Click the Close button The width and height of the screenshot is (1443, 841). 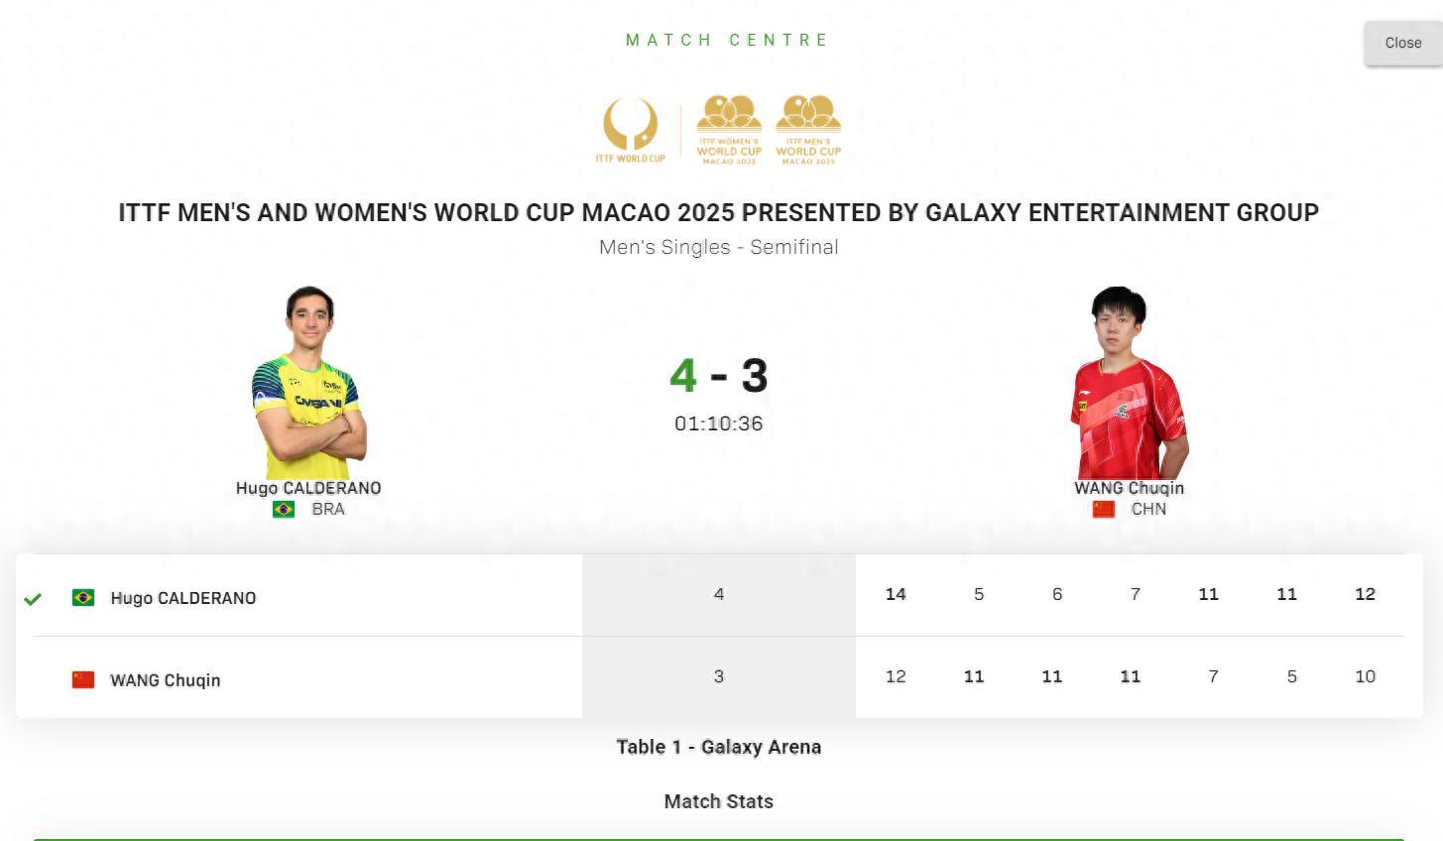point(1402,43)
